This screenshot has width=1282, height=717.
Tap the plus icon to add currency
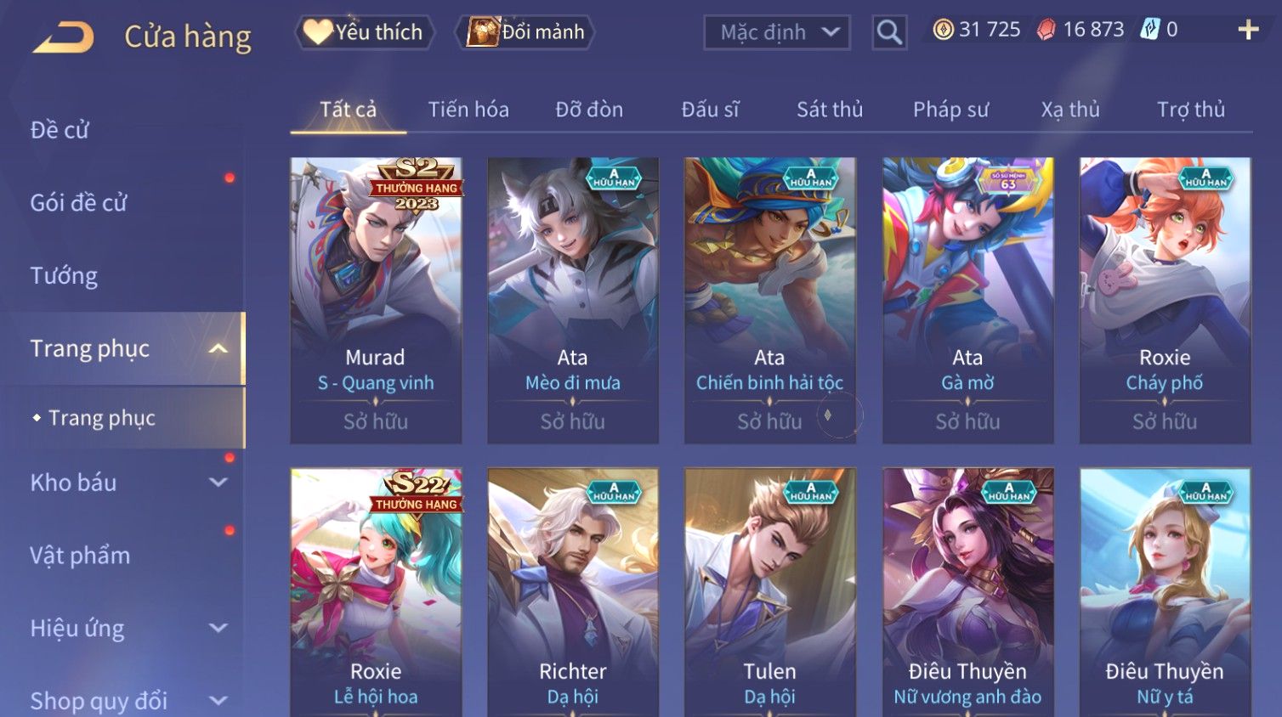click(1248, 30)
